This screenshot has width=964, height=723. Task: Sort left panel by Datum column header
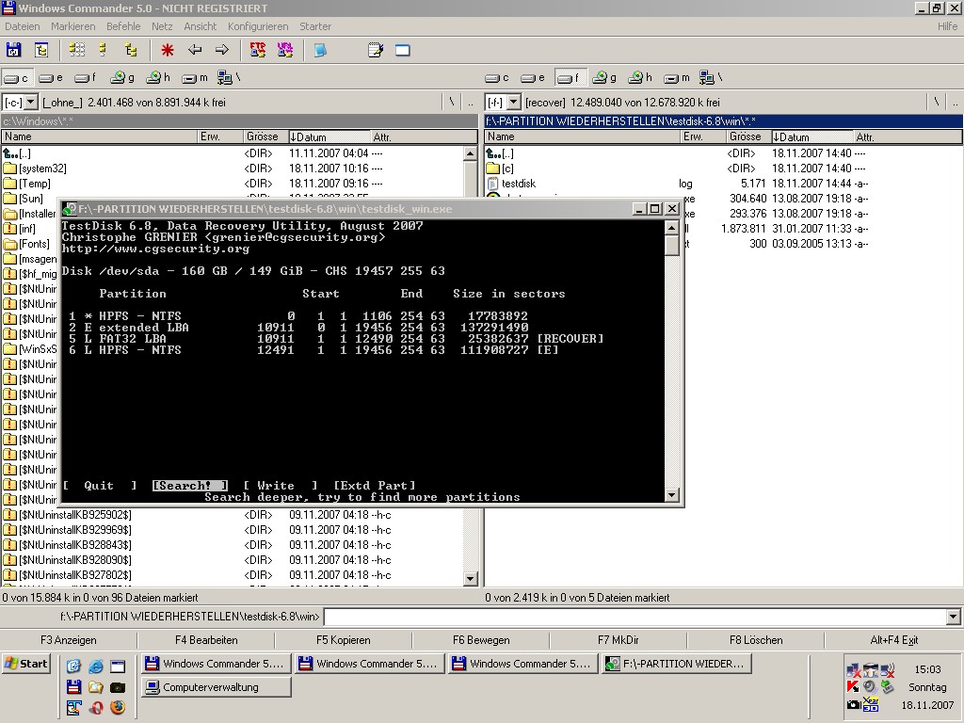329,137
